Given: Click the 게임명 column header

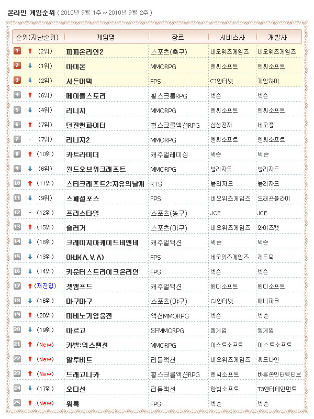Looking at the screenshot, I should [105, 37].
